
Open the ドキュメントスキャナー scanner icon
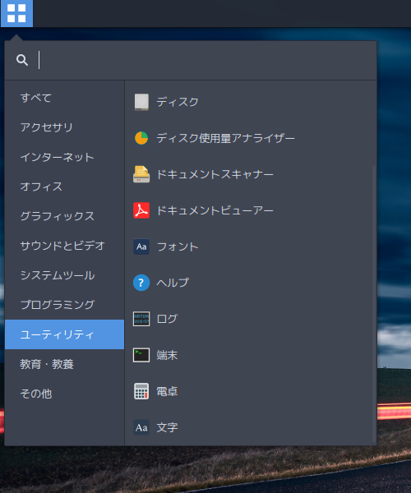coord(141,174)
